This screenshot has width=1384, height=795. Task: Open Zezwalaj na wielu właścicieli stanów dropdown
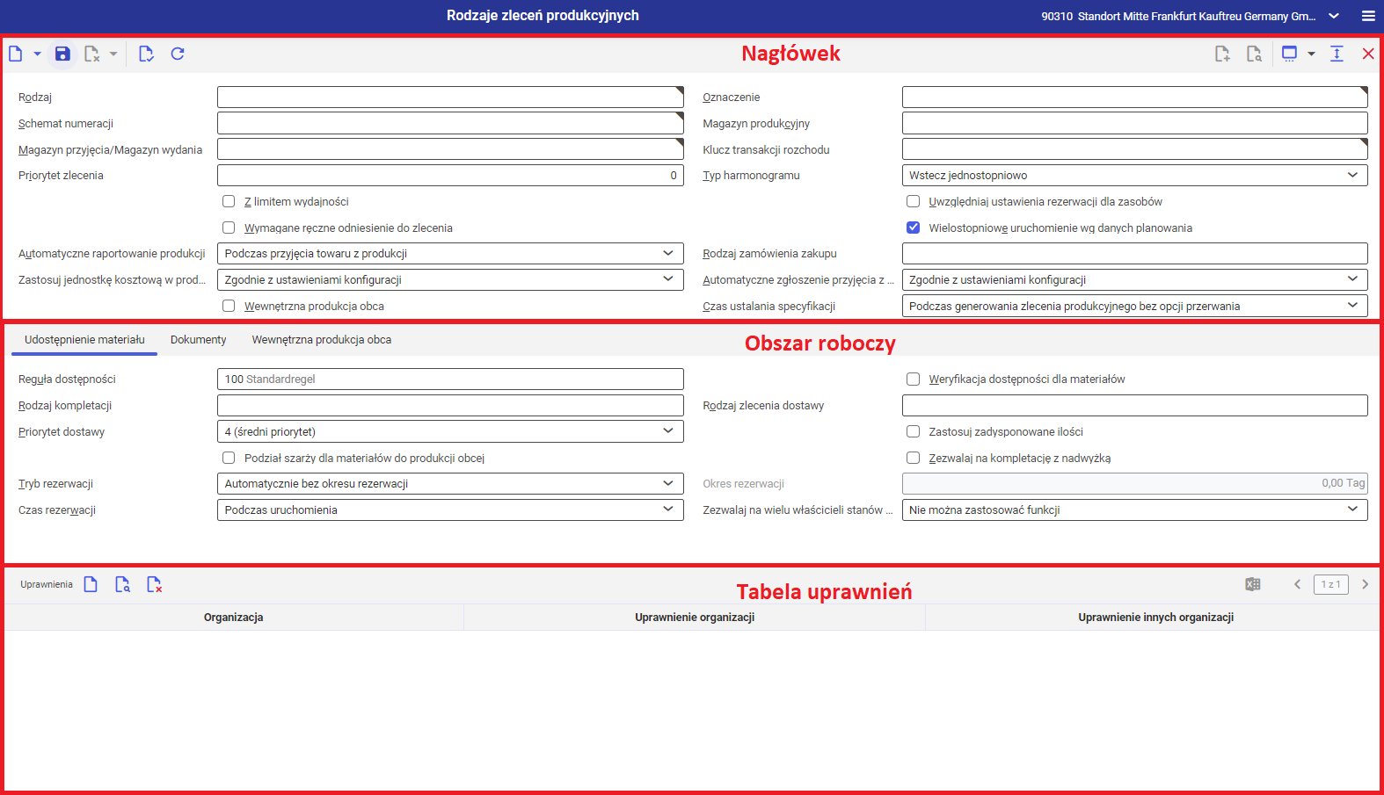click(x=1135, y=510)
